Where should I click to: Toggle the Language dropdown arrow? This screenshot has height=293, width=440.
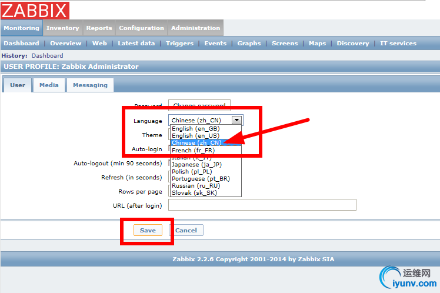[x=236, y=120]
